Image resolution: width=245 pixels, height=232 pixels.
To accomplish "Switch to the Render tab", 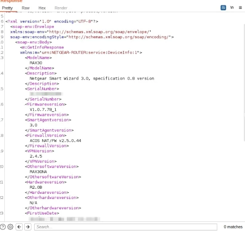I will point(61,8).
